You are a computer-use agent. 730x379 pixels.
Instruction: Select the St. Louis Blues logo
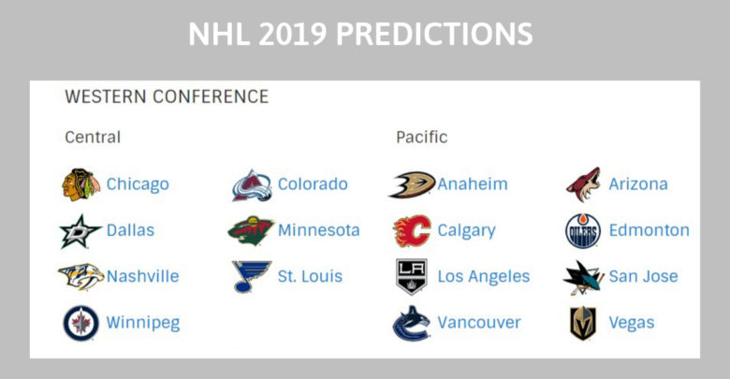pos(252,277)
